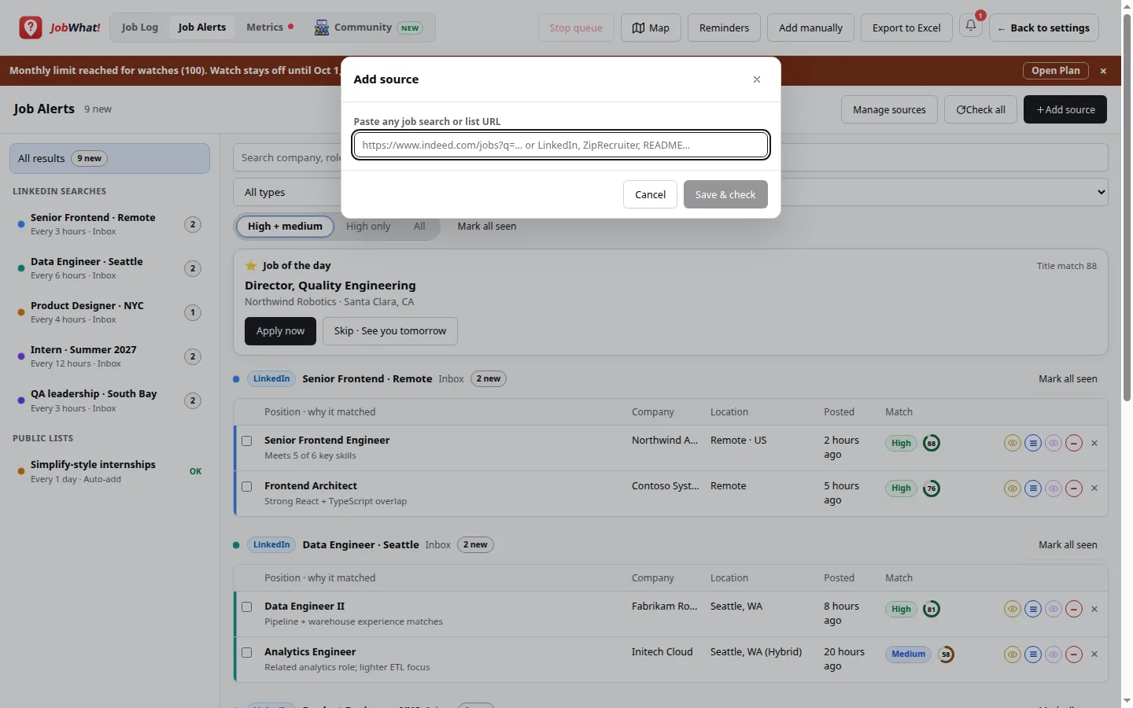Select Intern · Summer 2027 search in sidebar
Image resolution: width=1133 pixels, height=708 pixels.
(x=109, y=356)
